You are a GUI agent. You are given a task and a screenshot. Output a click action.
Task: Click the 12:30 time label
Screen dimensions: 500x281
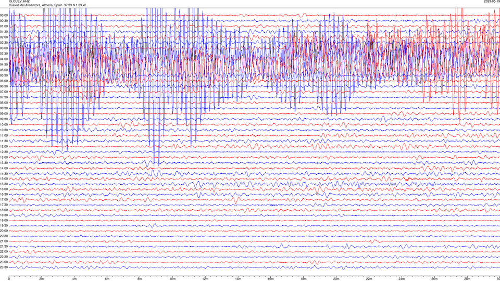pos(4,152)
